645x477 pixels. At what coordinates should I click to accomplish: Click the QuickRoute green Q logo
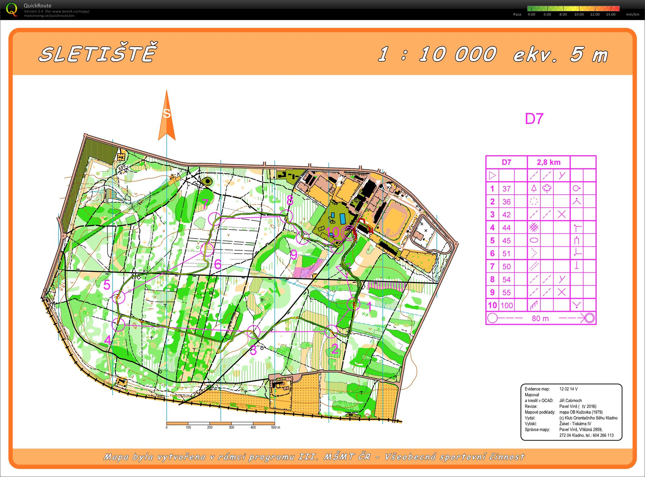point(12,9)
